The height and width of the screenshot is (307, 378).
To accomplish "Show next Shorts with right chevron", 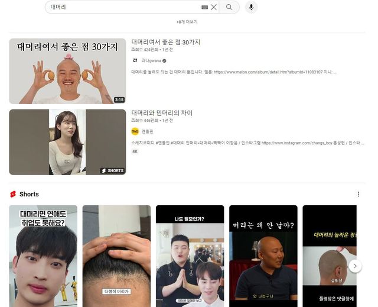I will [354, 266].
